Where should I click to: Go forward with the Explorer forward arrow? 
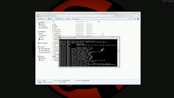(40, 16)
